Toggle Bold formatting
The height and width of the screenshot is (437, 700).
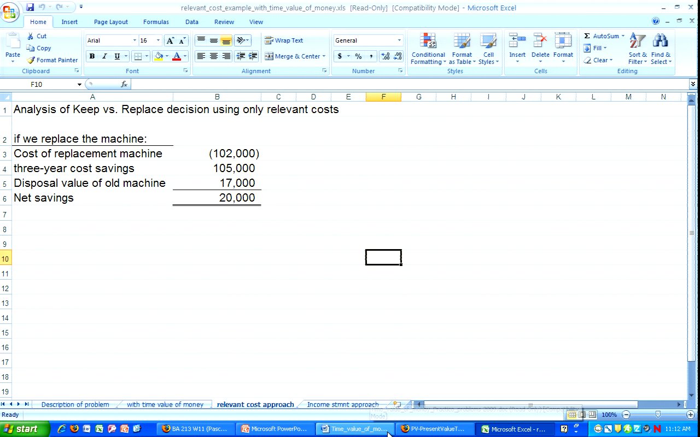[x=92, y=56]
